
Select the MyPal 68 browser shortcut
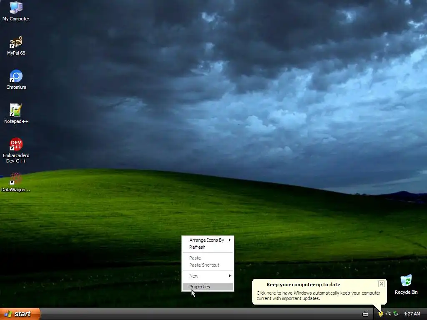point(16,45)
